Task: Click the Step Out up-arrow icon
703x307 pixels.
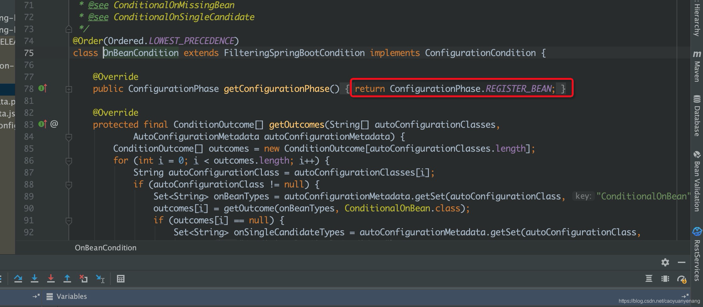Action: [67, 279]
